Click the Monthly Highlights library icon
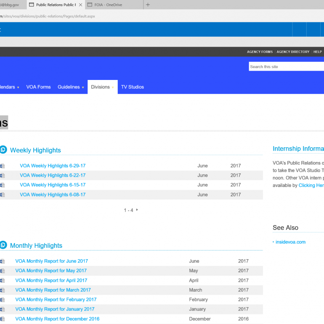 [x=3, y=245]
